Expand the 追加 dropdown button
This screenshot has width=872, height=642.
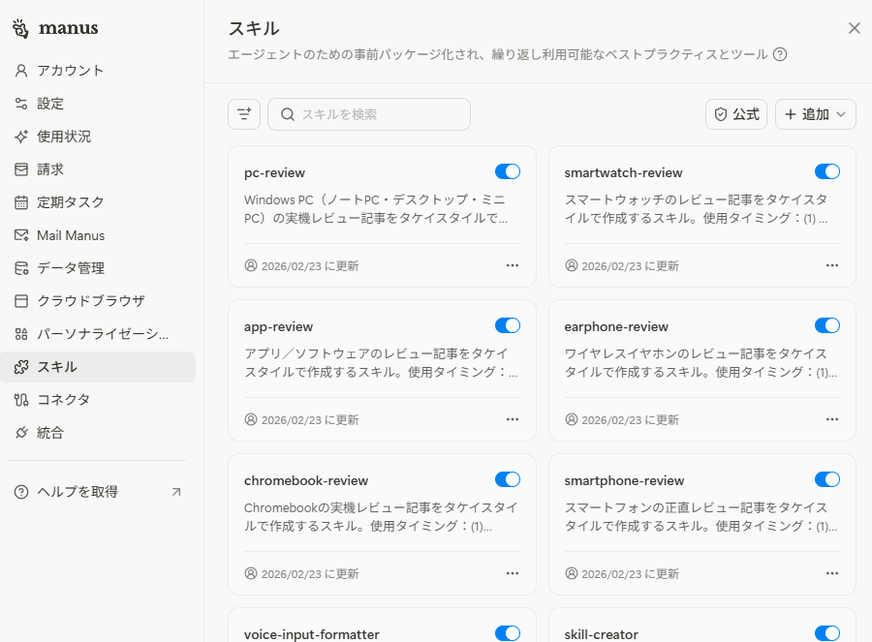(815, 114)
